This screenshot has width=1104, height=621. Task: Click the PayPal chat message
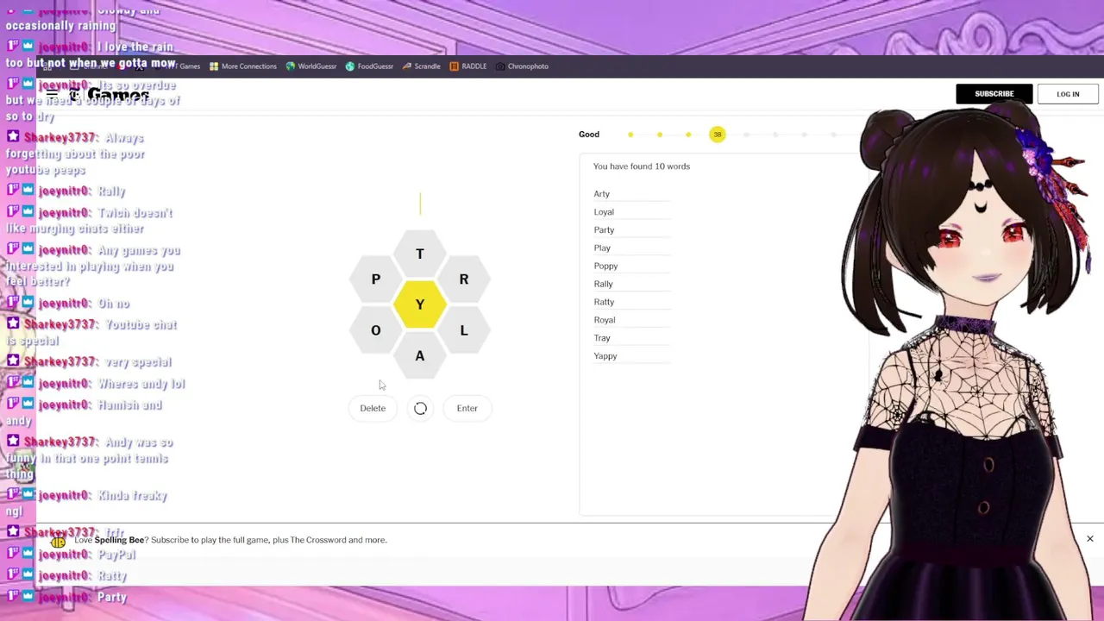pos(116,555)
